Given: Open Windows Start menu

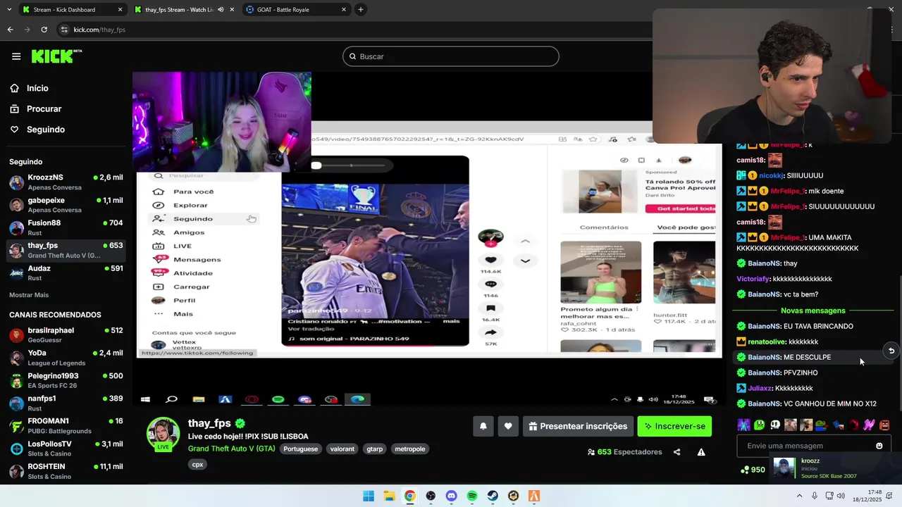Looking at the screenshot, I should click(368, 496).
